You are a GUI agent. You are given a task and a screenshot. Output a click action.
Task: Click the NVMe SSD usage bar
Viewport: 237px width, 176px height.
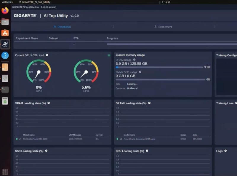[160, 79]
